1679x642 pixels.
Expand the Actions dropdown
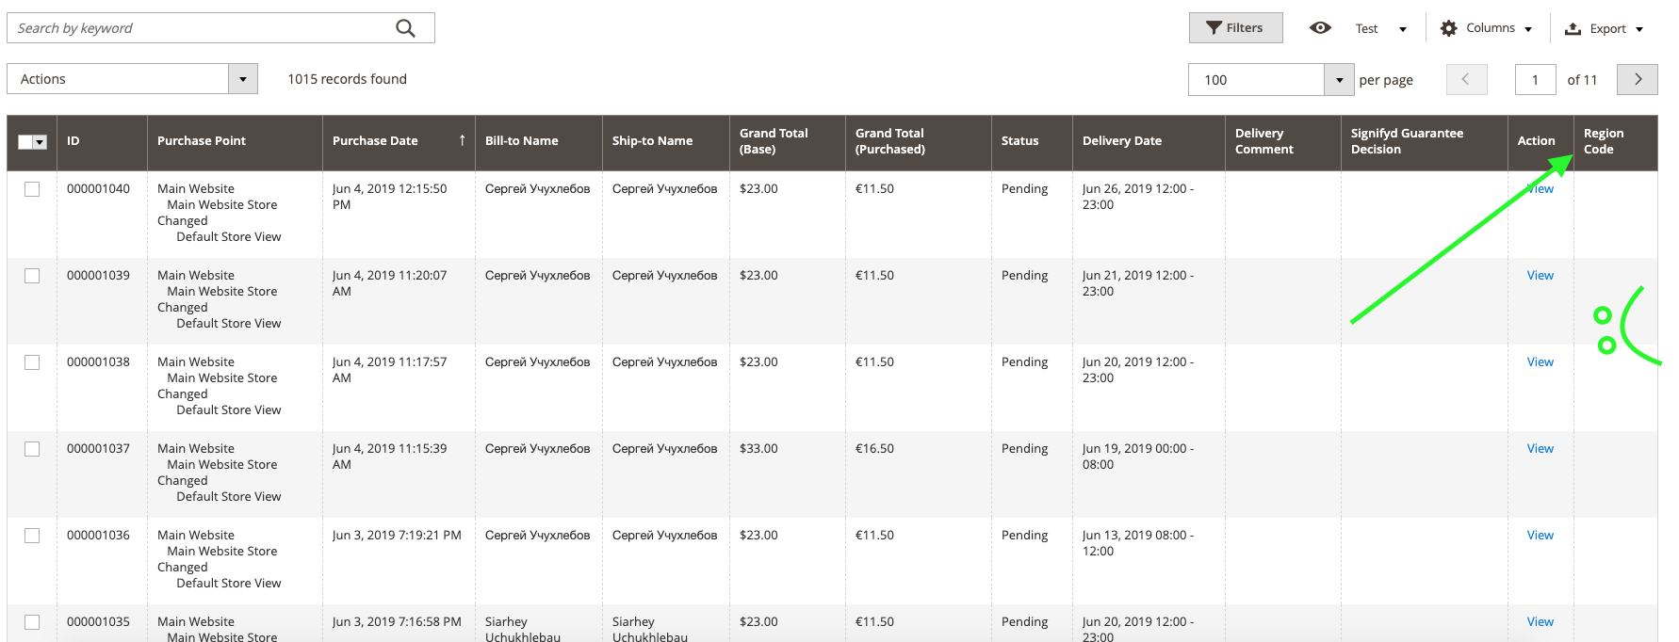pos(242,79)
